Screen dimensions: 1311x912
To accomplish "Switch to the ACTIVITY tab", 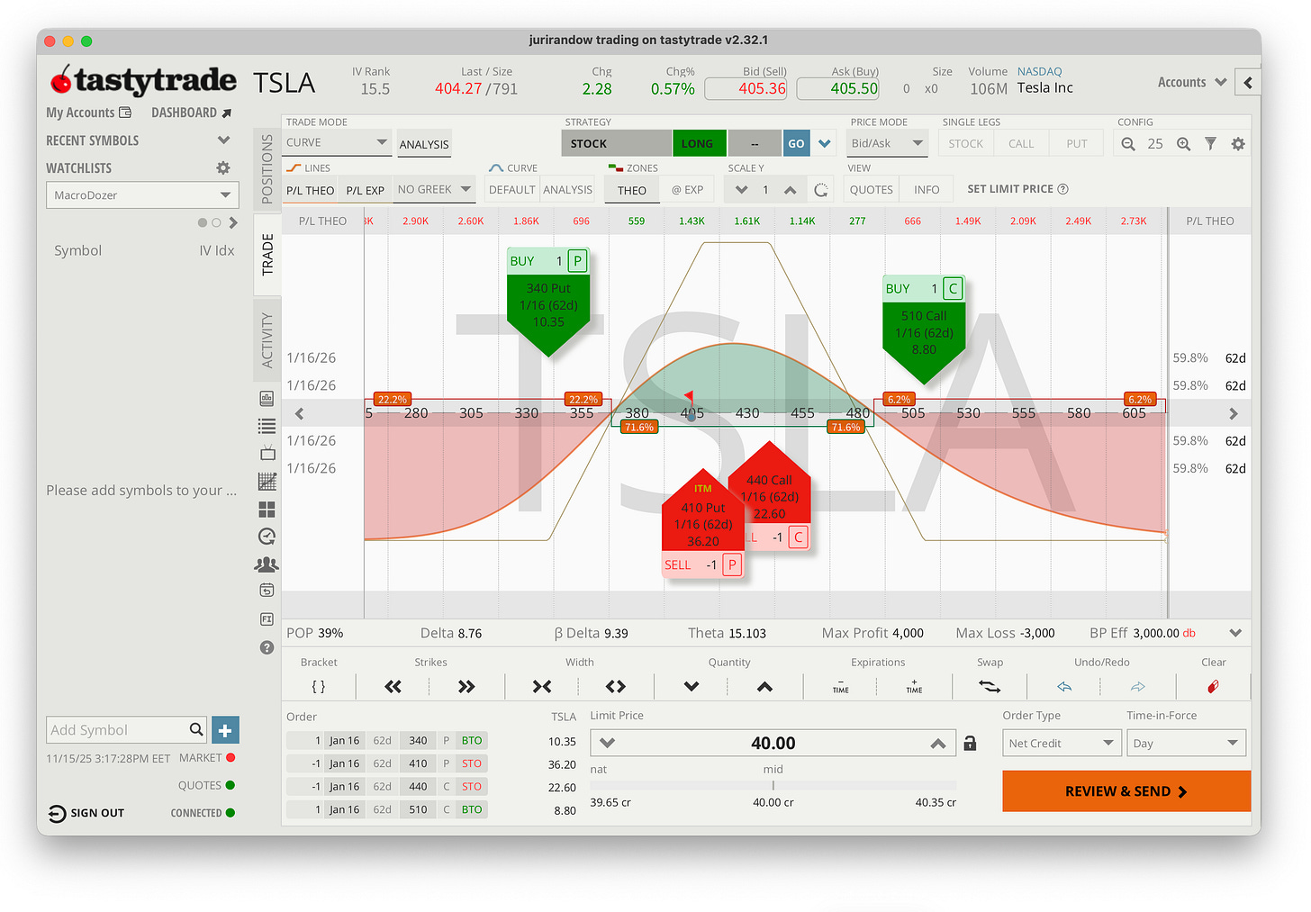I will pos(267,339).
